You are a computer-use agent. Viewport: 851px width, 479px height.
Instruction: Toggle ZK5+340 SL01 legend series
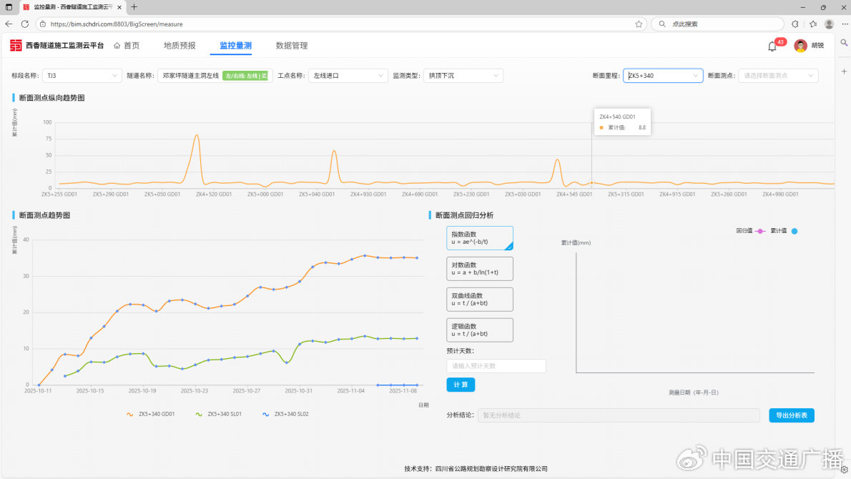click(219, 414)
